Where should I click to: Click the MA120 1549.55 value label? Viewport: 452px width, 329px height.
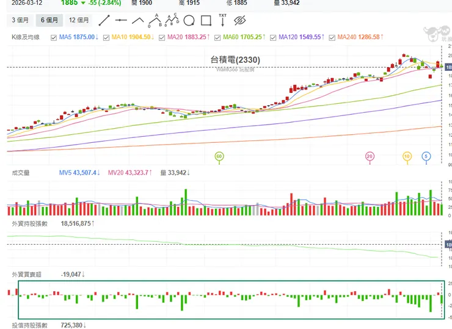click(301, 37)
